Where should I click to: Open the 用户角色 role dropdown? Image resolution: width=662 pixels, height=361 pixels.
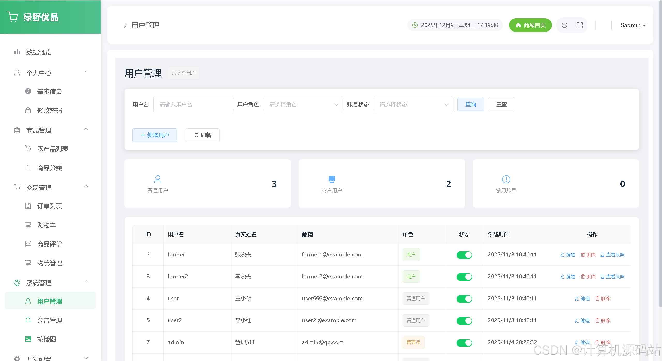click(303, 104)
